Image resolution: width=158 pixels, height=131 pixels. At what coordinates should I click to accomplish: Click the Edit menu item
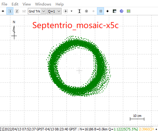point(15,4)
